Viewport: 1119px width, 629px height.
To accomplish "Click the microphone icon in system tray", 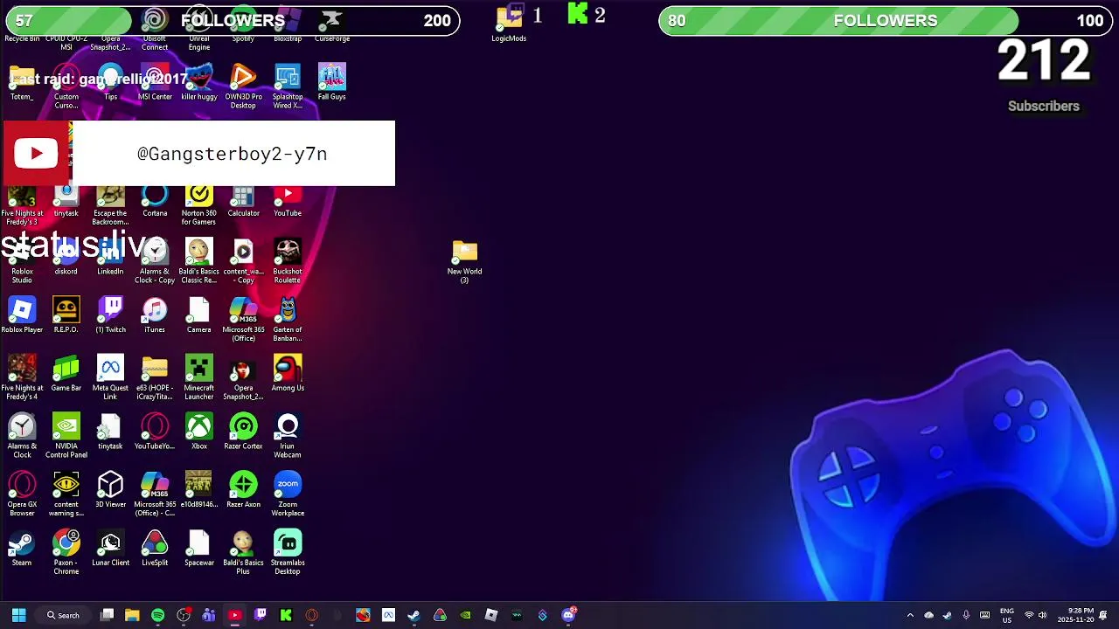I will pyautogui.click(x=966, y=615).
